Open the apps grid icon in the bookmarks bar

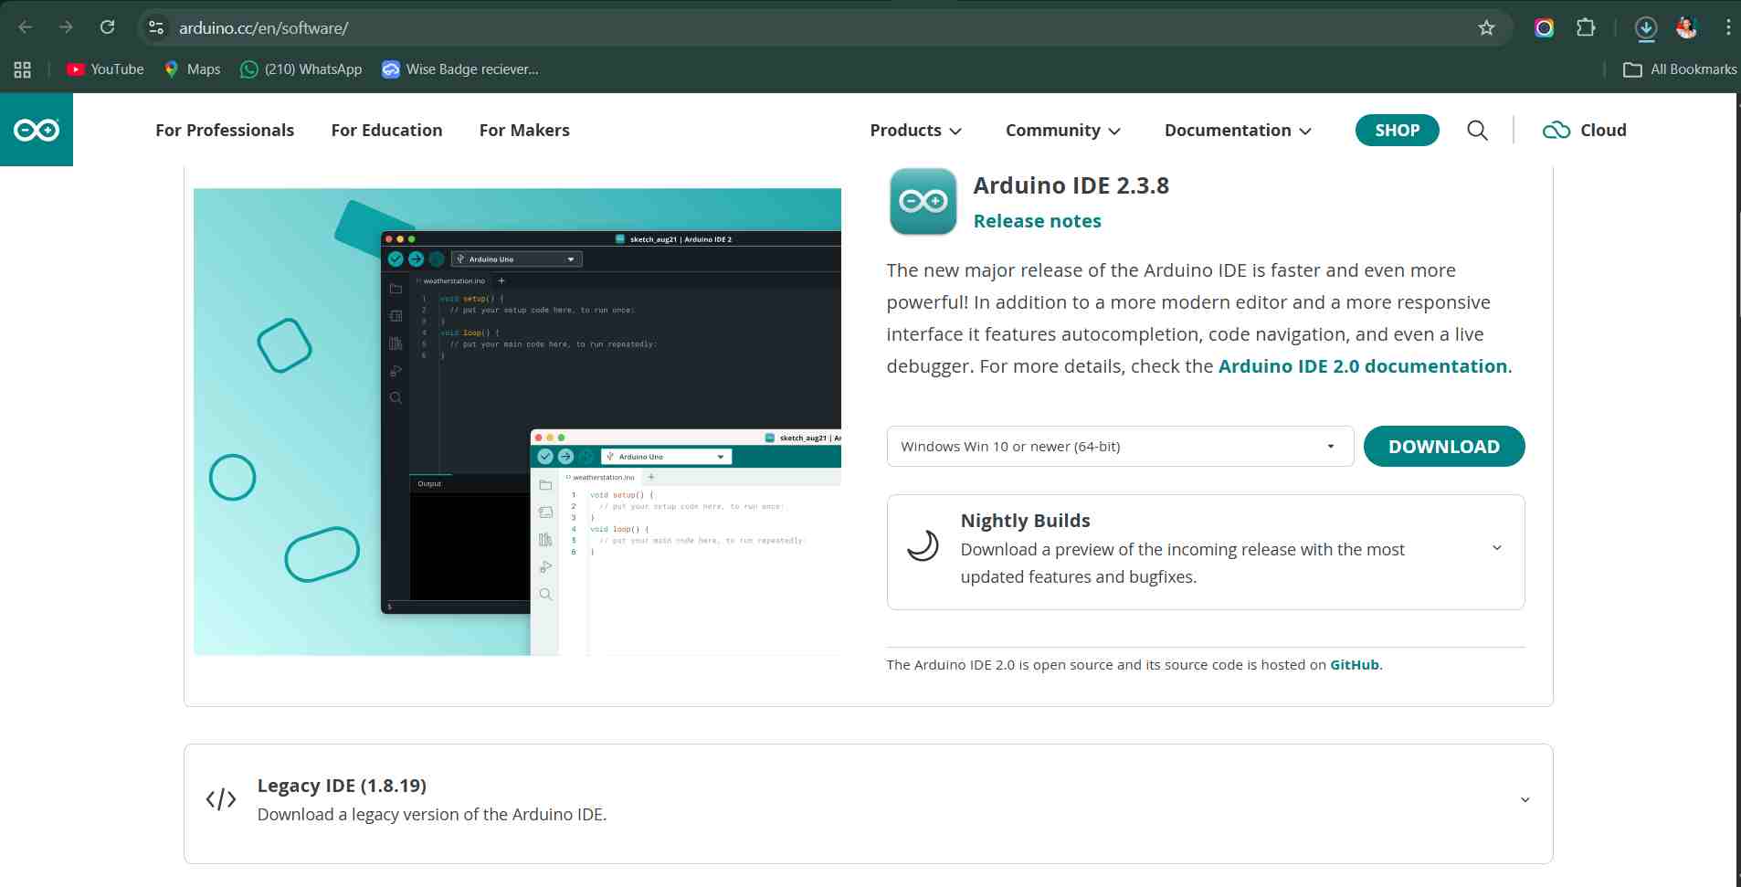(23, 69)
